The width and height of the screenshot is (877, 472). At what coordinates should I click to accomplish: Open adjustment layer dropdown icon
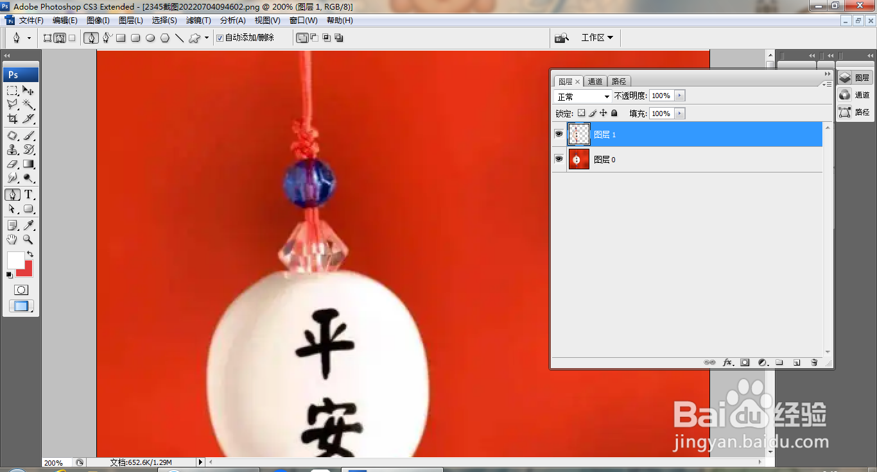762,362
